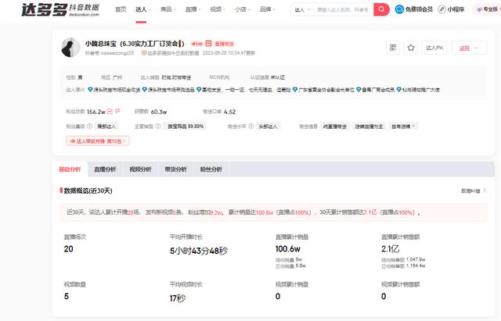Click the 店铺自播为主 tag
Viewport: 501px width, 321px height.
click(x=369, y=127)
